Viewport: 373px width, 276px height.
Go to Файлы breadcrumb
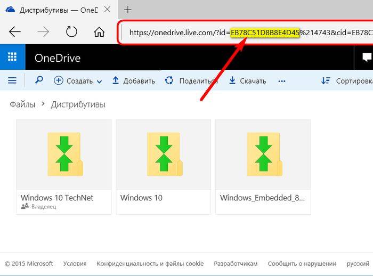(22, 104)
